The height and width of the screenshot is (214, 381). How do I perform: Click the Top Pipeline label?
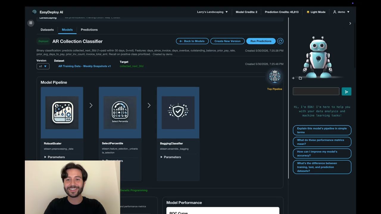click(x=274, y=89)
